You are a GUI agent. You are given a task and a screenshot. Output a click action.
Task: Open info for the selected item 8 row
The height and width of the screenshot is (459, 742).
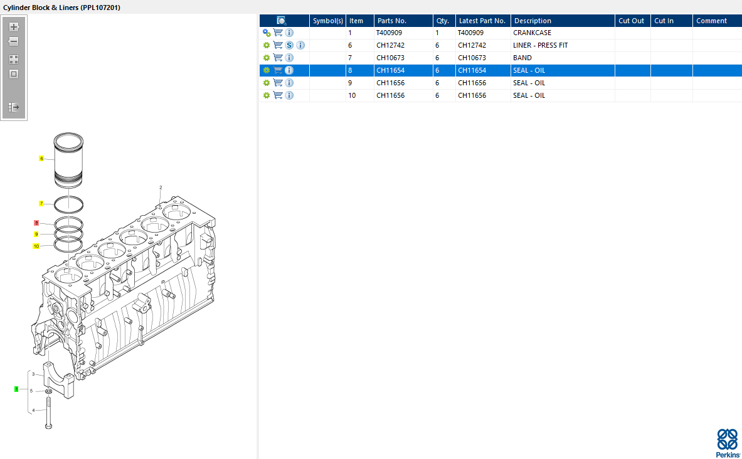pyautogui.click(x=289, y=70)
